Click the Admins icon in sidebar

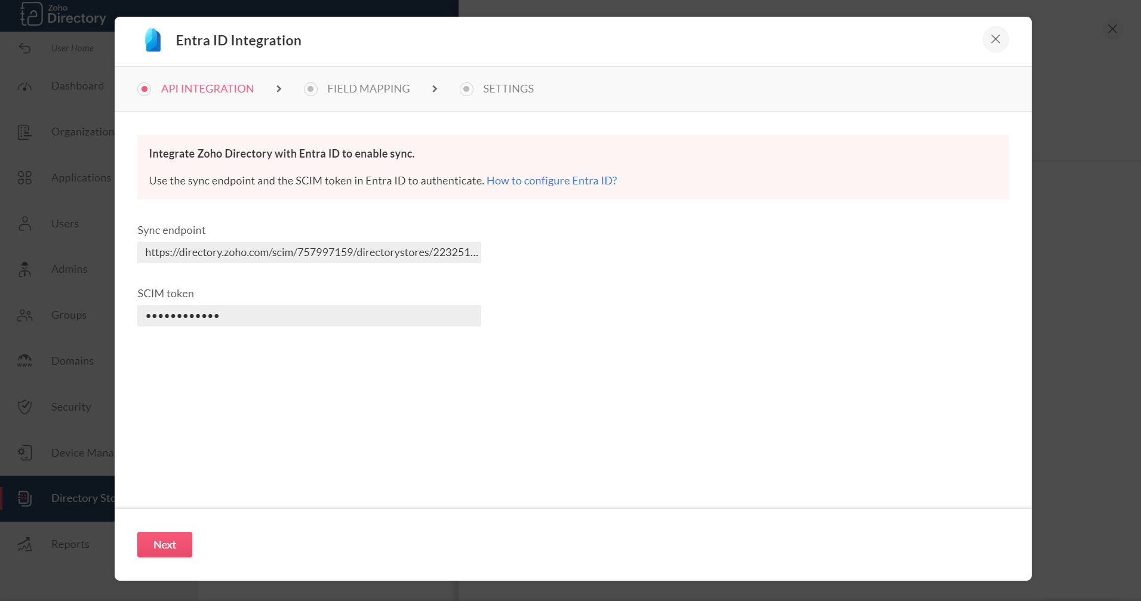24,269
